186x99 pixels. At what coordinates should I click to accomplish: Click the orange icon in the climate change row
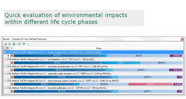12,56
